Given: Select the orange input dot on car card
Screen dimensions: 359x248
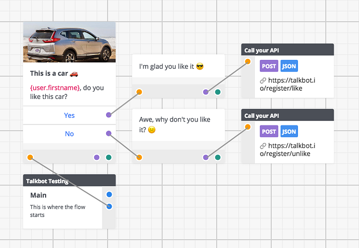Looking at the screenshot, I should pos(30,157).
